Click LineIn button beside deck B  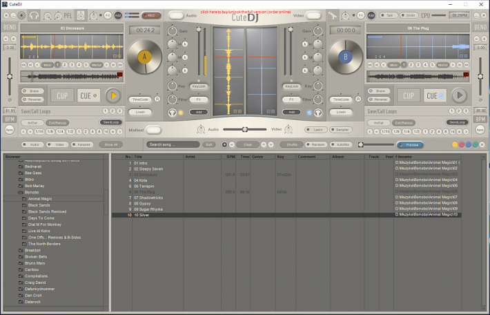(341, 112)
